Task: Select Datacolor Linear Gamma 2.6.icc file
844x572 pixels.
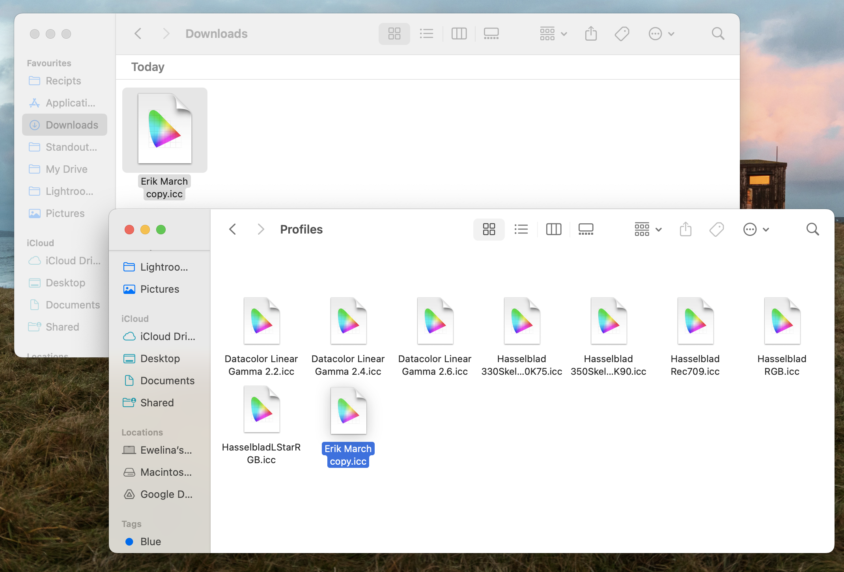Action: coord(435,337)
